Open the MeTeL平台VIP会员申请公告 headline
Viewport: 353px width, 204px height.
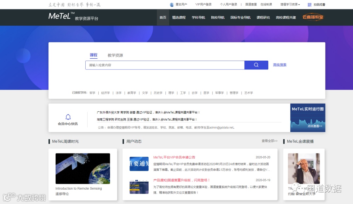pos(174,157)
